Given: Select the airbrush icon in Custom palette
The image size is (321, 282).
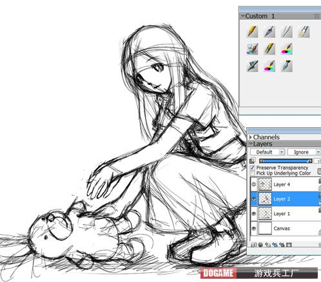Looking at the screenshot, I should pyautogui.click(x=252, y=66).
